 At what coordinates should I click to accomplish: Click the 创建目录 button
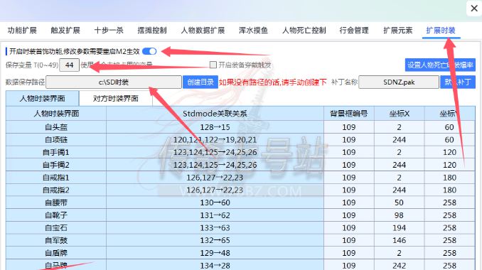point(200,82)
